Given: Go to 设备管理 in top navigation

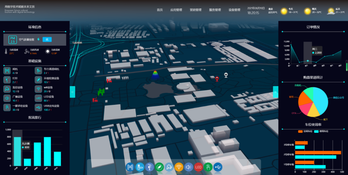Looking at the screenshot, I should pos(234,10).
